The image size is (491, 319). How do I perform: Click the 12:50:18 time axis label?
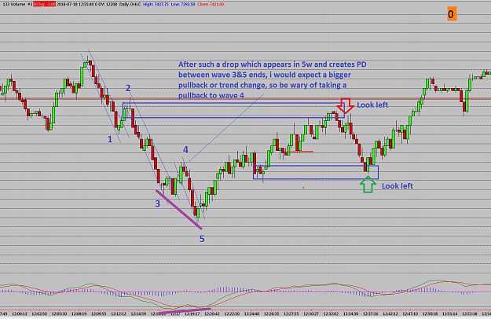coord(430,313)
